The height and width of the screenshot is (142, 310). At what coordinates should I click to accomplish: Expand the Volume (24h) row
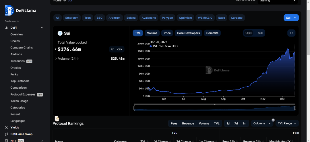pos(56,59)
